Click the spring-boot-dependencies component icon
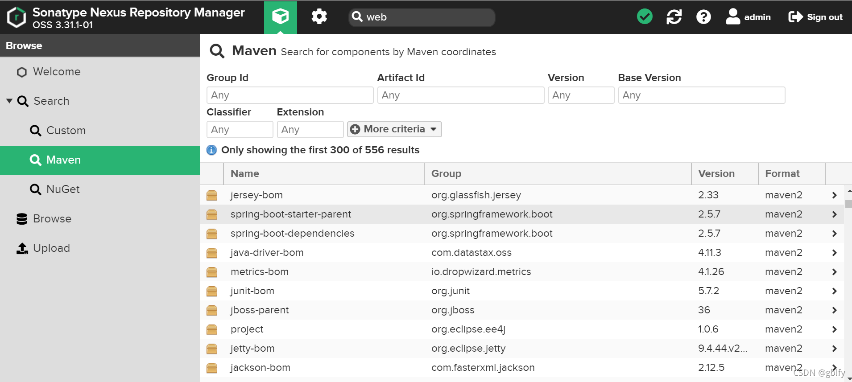Image resolution: width=852 pixels, height=382 pixels. [212, 234]
